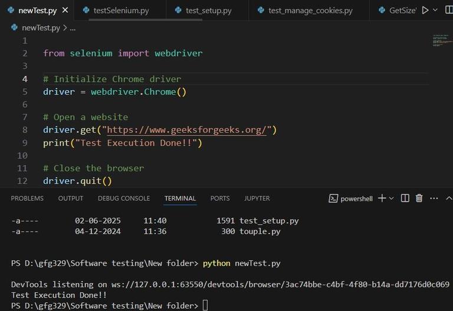The width and height of the screenshot is (453, 311).
Task: Open the run options dropdown arrow
Action: click(435, 11)
